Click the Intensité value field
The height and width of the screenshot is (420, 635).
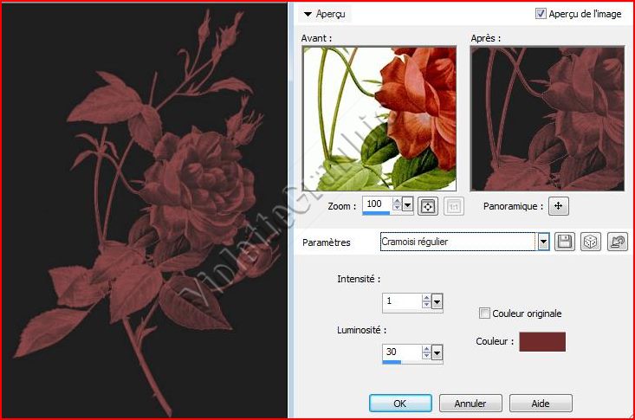click(401, 301)
